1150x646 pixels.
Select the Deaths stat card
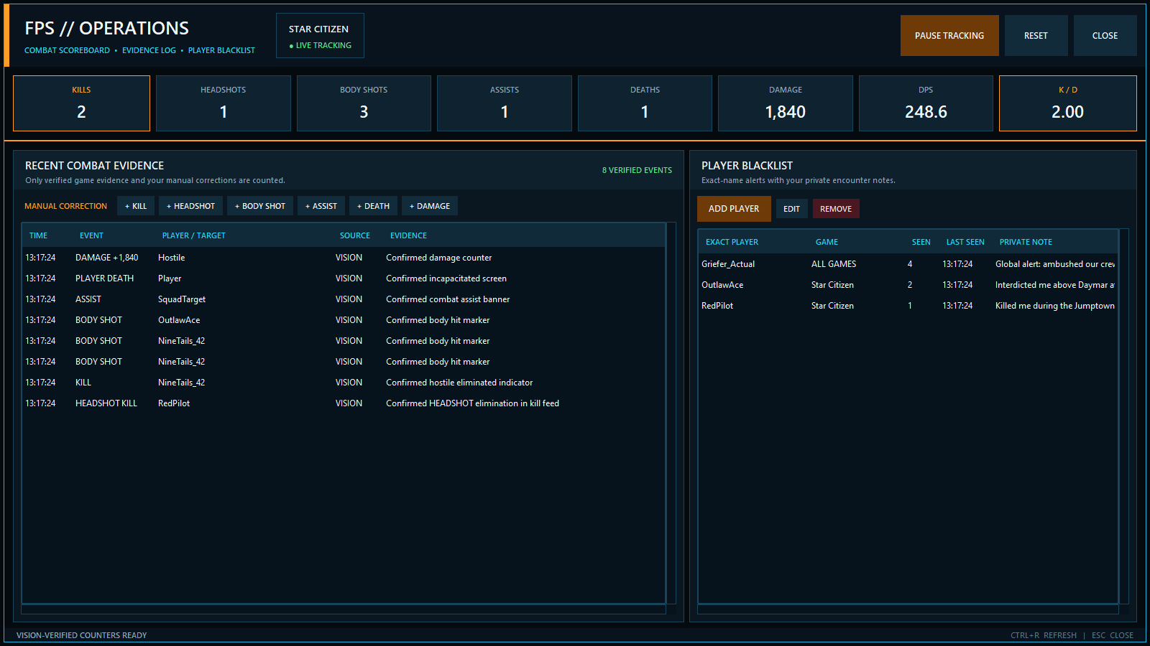coord(645,103)
